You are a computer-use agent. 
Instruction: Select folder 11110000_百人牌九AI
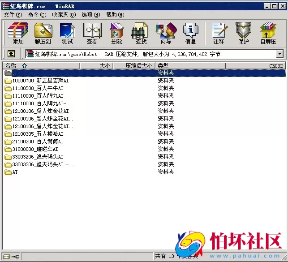point(38,96)
